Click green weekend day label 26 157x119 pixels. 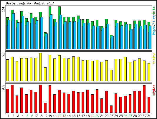tap(125, 116)
